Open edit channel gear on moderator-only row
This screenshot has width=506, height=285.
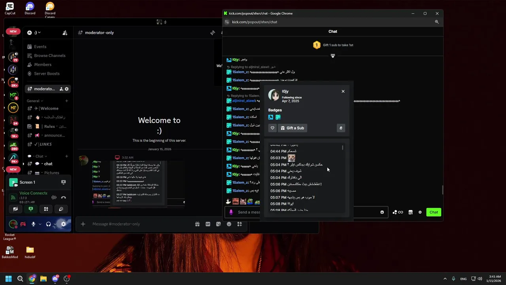[x=67, y=89]
